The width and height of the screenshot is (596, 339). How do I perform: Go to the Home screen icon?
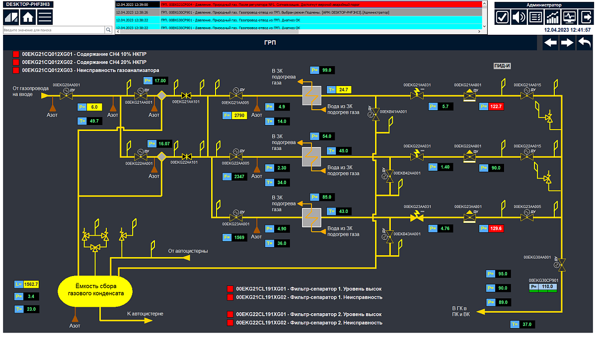point(28,17)
